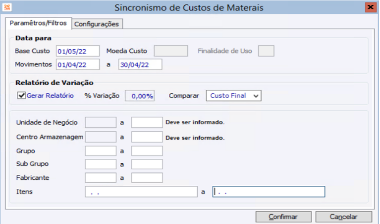
Task: Click the Gerar Relatório label
Action: click(x=50, y=96)
